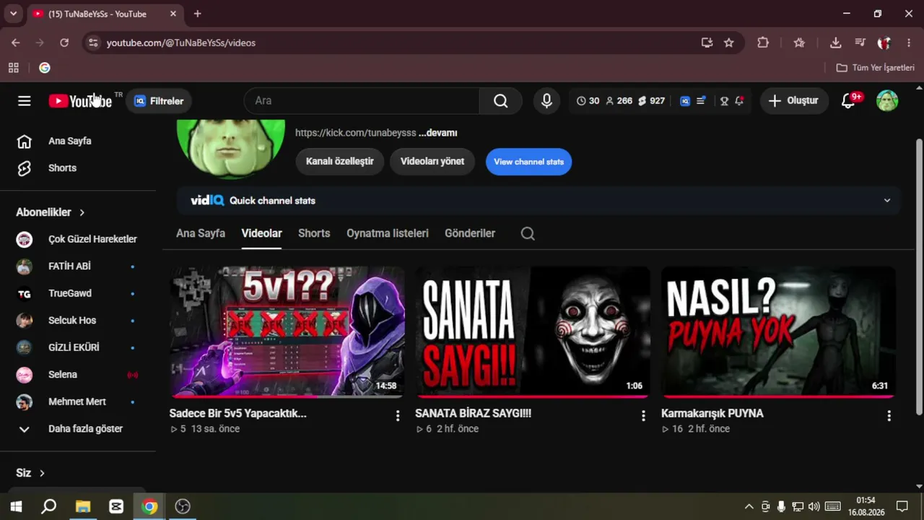Open the YouTube account avatar menu
The height and width of the screenshot is (520, 924).
(x=887, y=101)
